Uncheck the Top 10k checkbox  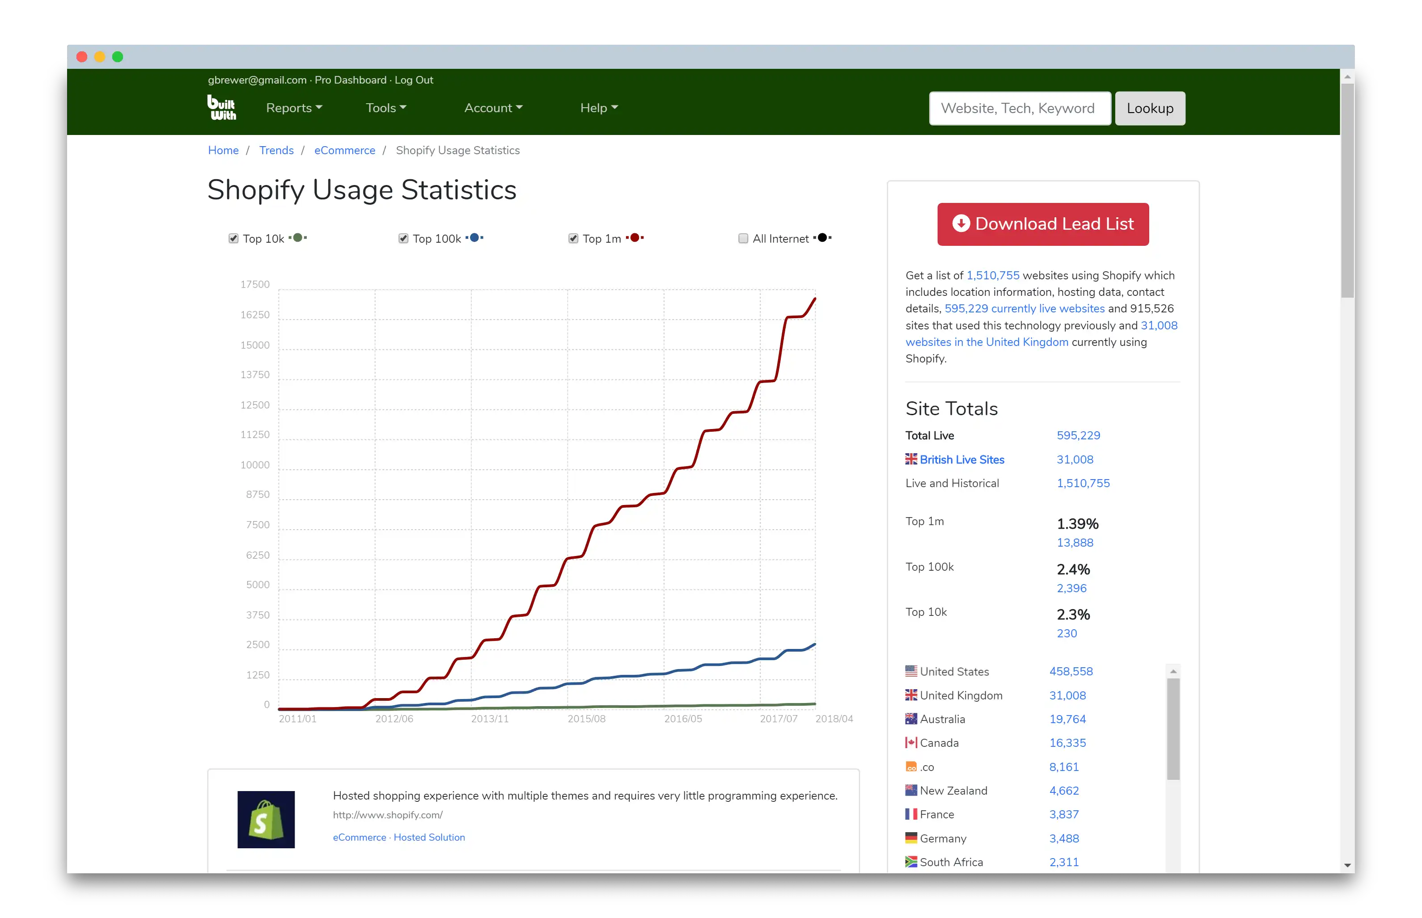233,239
